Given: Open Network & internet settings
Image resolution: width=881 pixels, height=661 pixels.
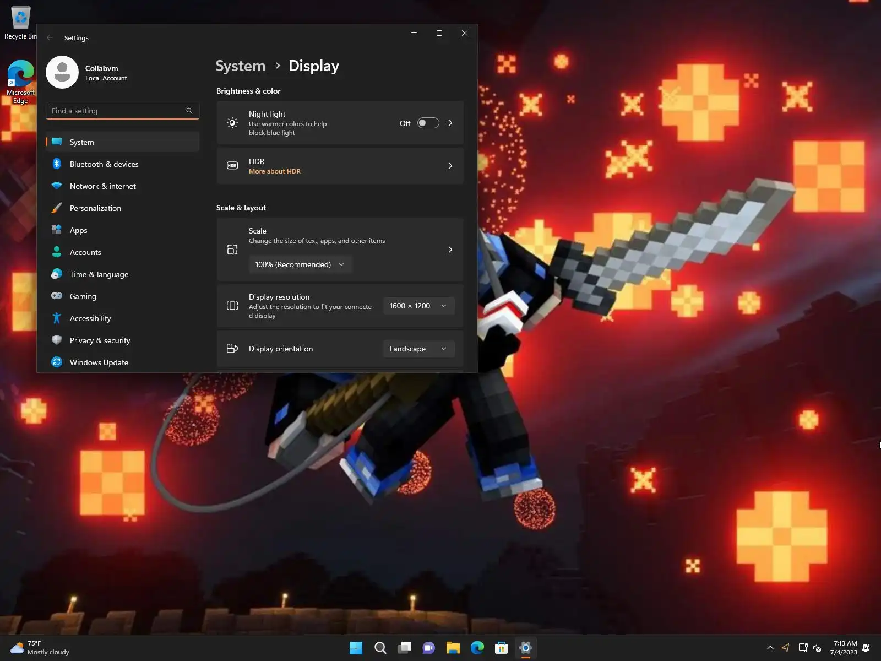Looking at the screenshot, I should pyautogui.click(x=122, y=186).
